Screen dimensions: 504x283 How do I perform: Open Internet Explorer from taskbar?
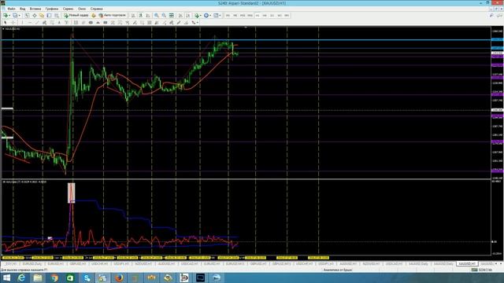click(21, 277)
